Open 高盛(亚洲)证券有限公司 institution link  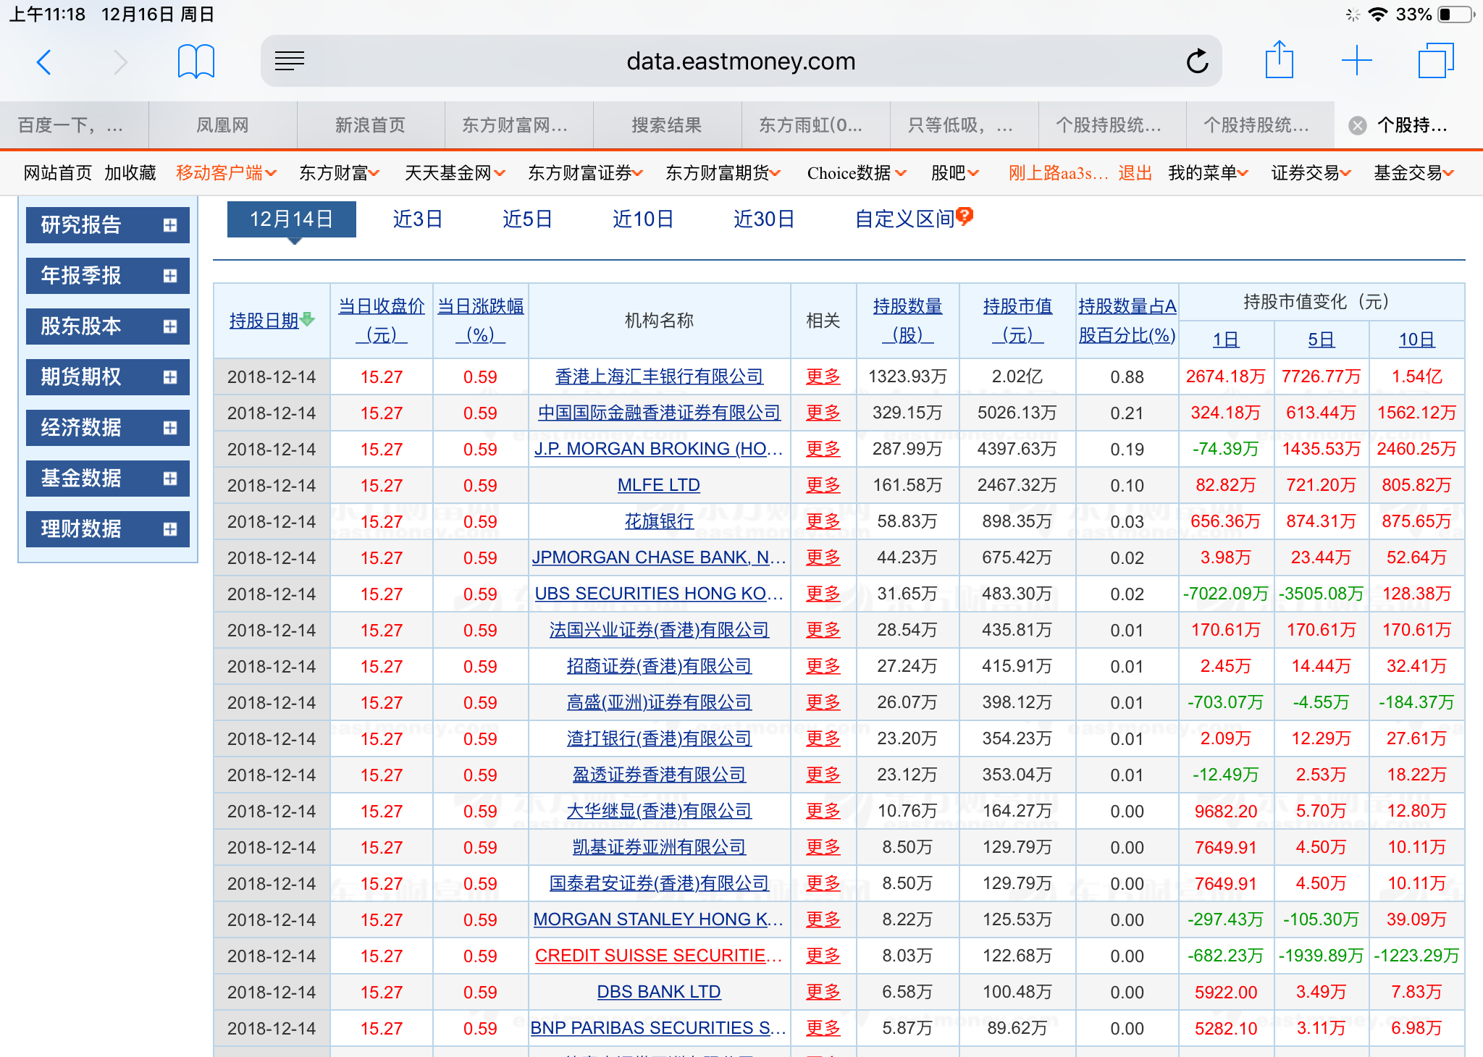659,702
